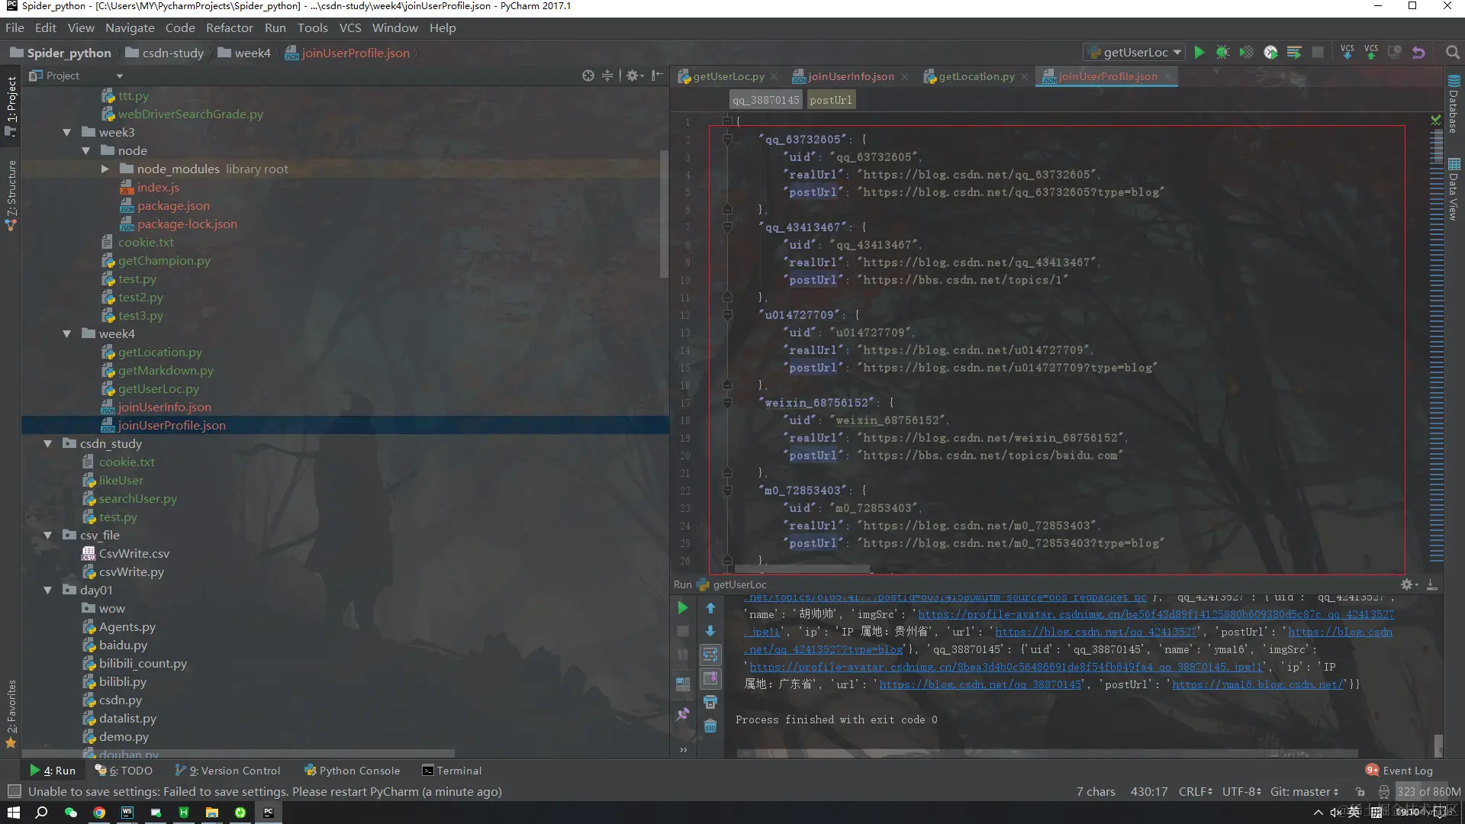1465x824 pixels.
Task: Switch to getLocation.py editor tab
Action: 976,76
